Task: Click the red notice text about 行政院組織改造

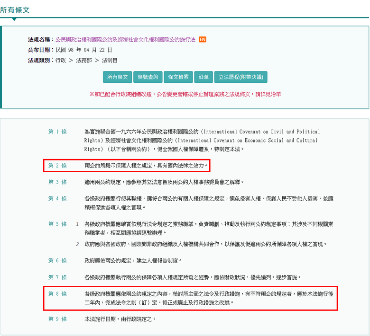Action: pos(185,94)
